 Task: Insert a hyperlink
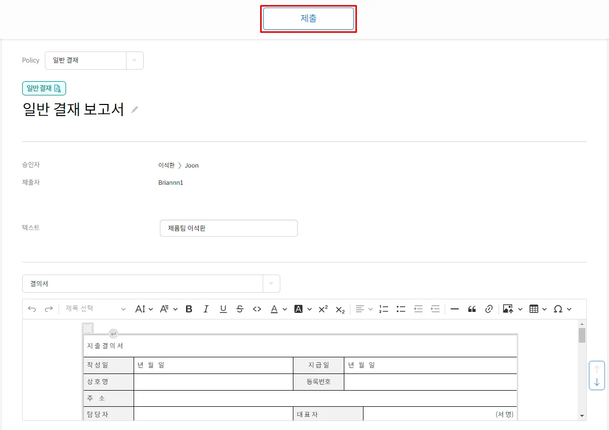489,309
